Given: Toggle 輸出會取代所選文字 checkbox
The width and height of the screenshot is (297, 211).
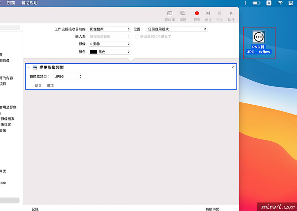Looking at the screenshot, I should click(137, 36).
